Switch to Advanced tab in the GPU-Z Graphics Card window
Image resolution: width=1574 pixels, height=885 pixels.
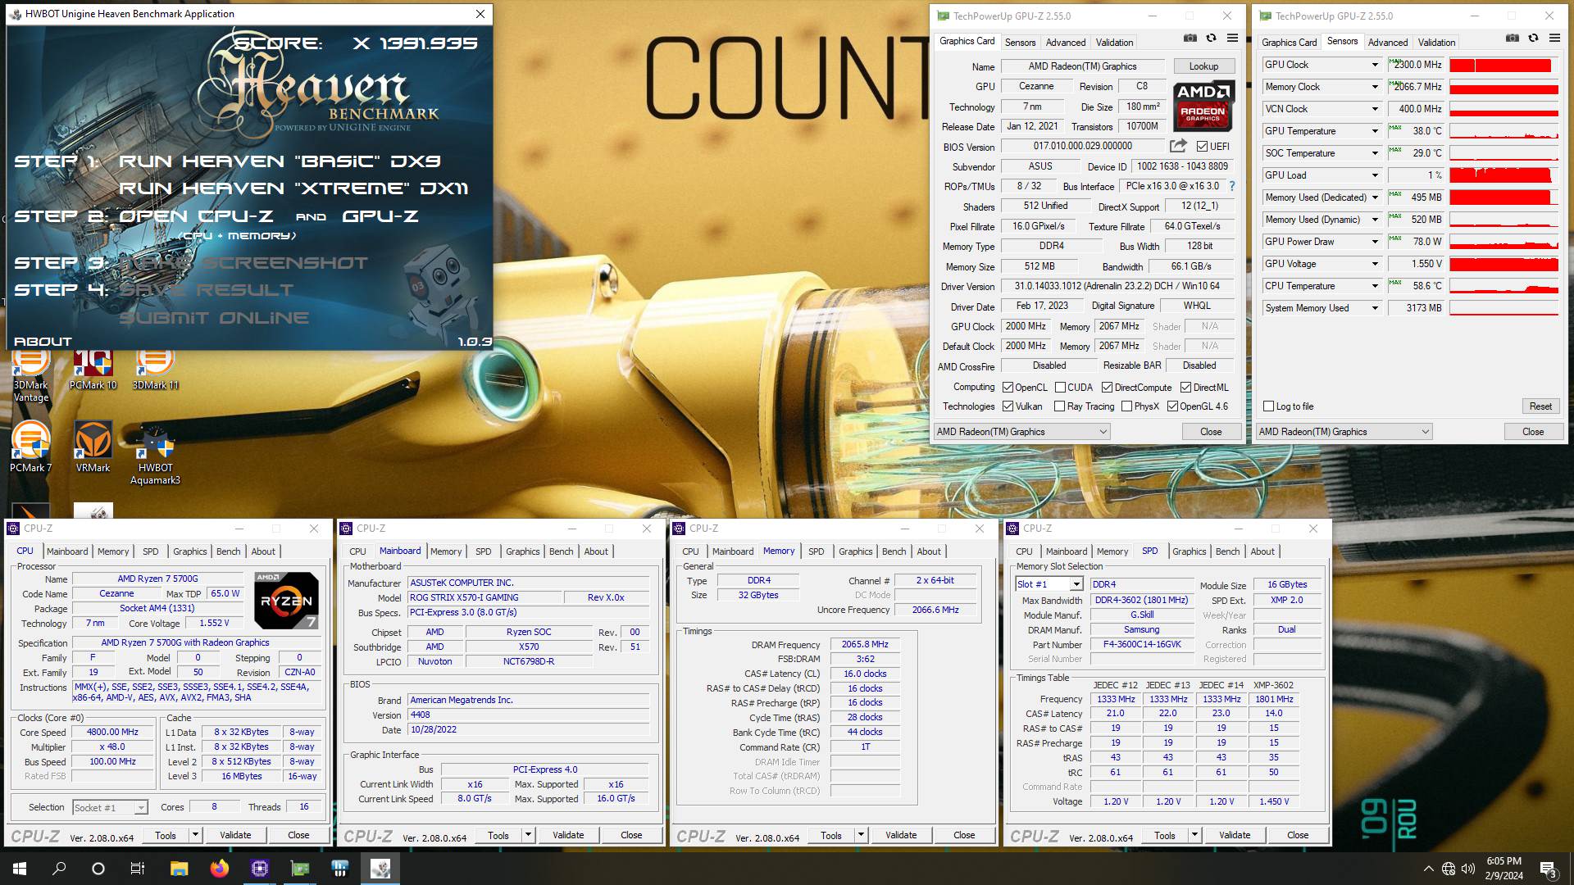[x=1065, y=43]
